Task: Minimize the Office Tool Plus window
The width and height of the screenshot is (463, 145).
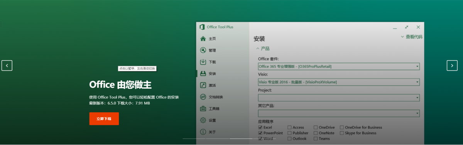Action: [x=395, y=28]
